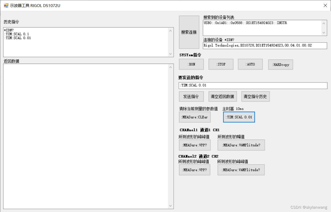Screen dimensions: 331x212
Task: Click device list scrollbar down arrow
Action: 324,32
